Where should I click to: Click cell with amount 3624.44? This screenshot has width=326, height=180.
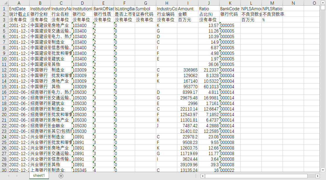pyautogui.click(x=188, y=159)
